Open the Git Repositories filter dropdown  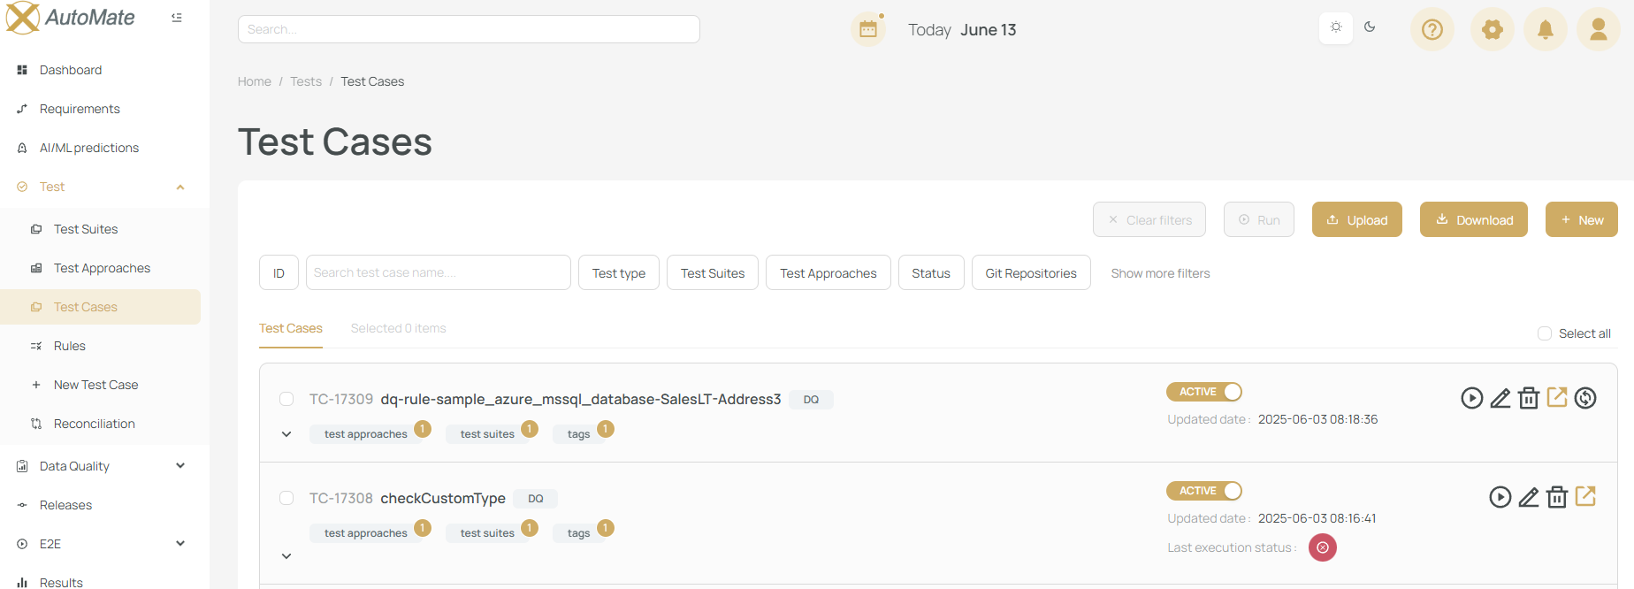(x=1031, y=272)
